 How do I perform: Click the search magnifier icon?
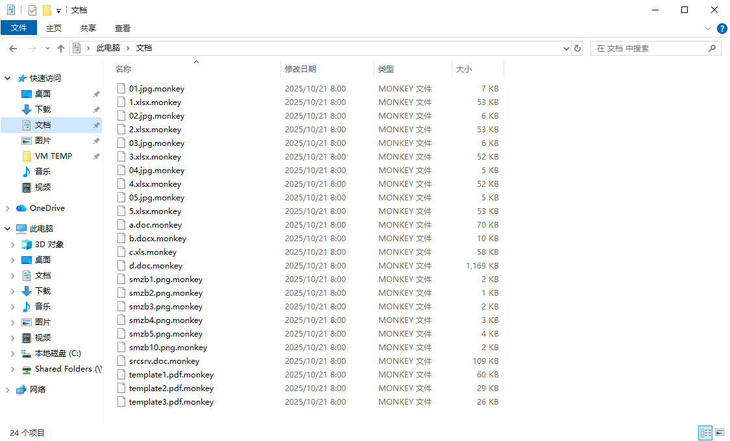coord(712,48)
